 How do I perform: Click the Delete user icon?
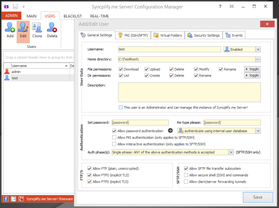tap(52, 27)
